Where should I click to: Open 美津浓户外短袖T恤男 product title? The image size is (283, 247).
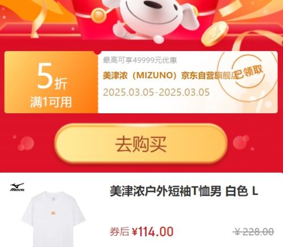184,191
